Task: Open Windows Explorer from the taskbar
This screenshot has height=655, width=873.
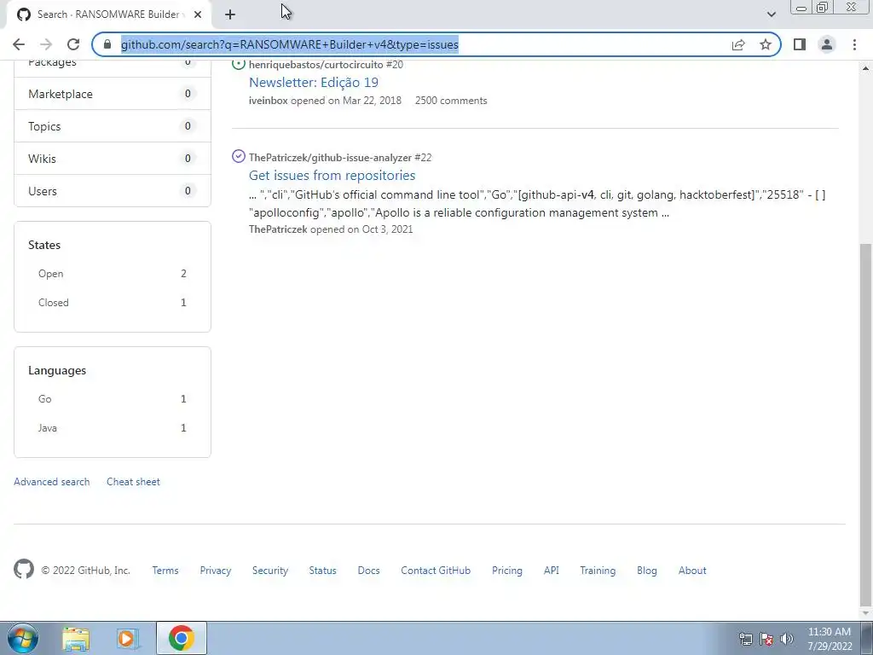Action: 76,639
